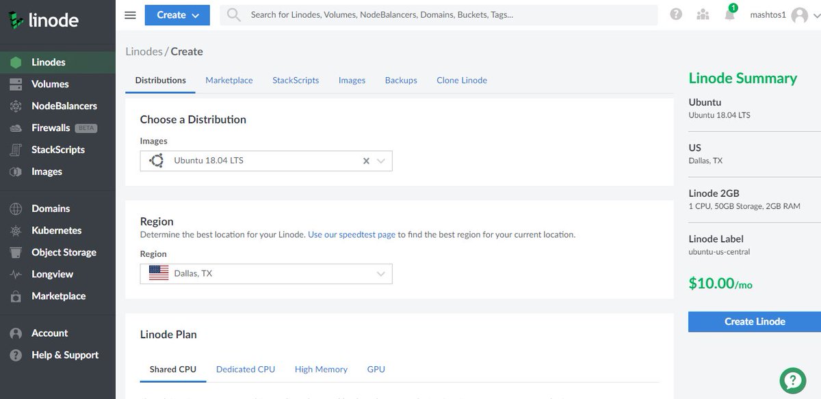Screen dimensions: 821x399
Task: Switch to the Backups tab
Action: (401, 80)
